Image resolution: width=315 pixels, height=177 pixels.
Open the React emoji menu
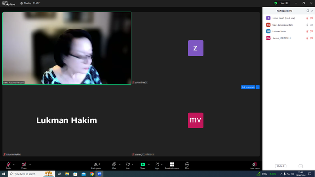click(128, 166)
